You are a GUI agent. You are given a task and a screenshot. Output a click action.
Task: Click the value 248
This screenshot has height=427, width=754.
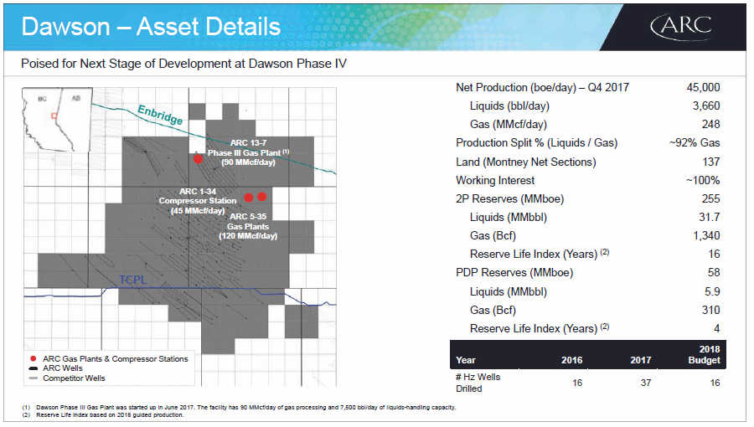[710, 125]
